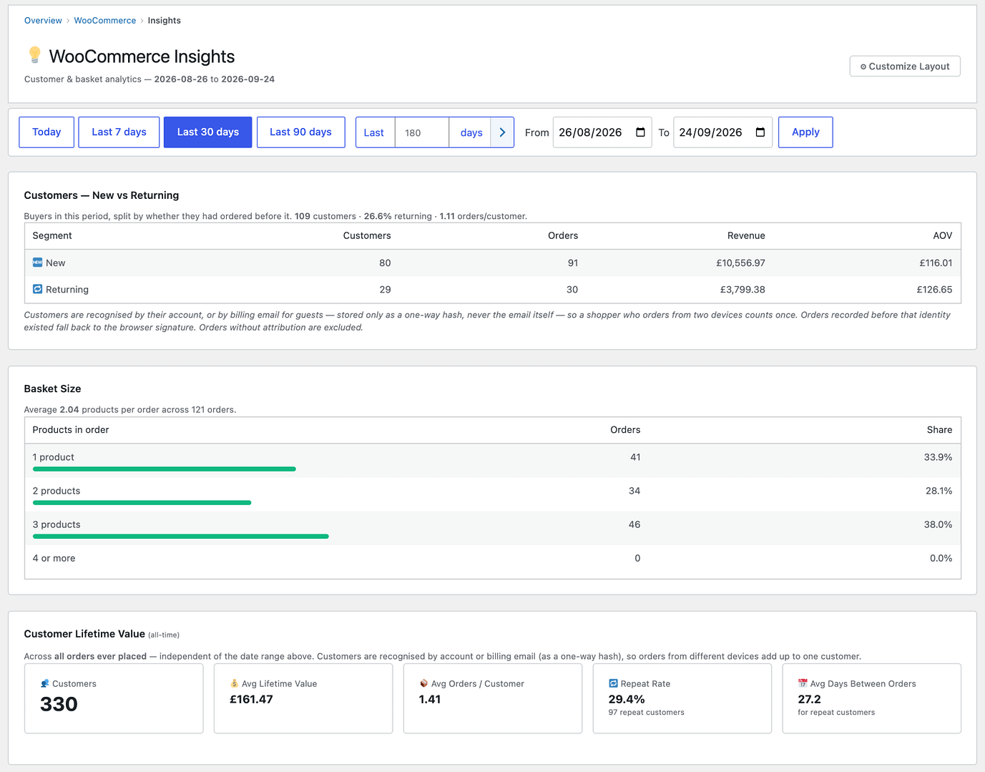Switch to Last 7 days
Screen dimensions: 985x772
(x=119, y=132)
